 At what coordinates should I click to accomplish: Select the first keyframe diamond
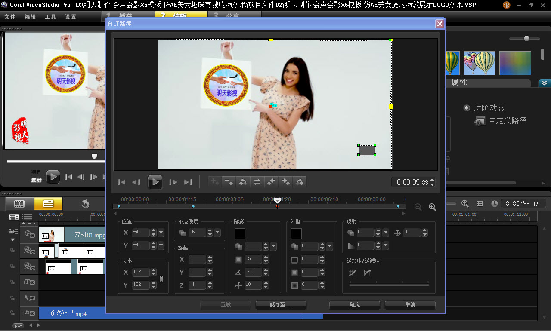[118, 206]
